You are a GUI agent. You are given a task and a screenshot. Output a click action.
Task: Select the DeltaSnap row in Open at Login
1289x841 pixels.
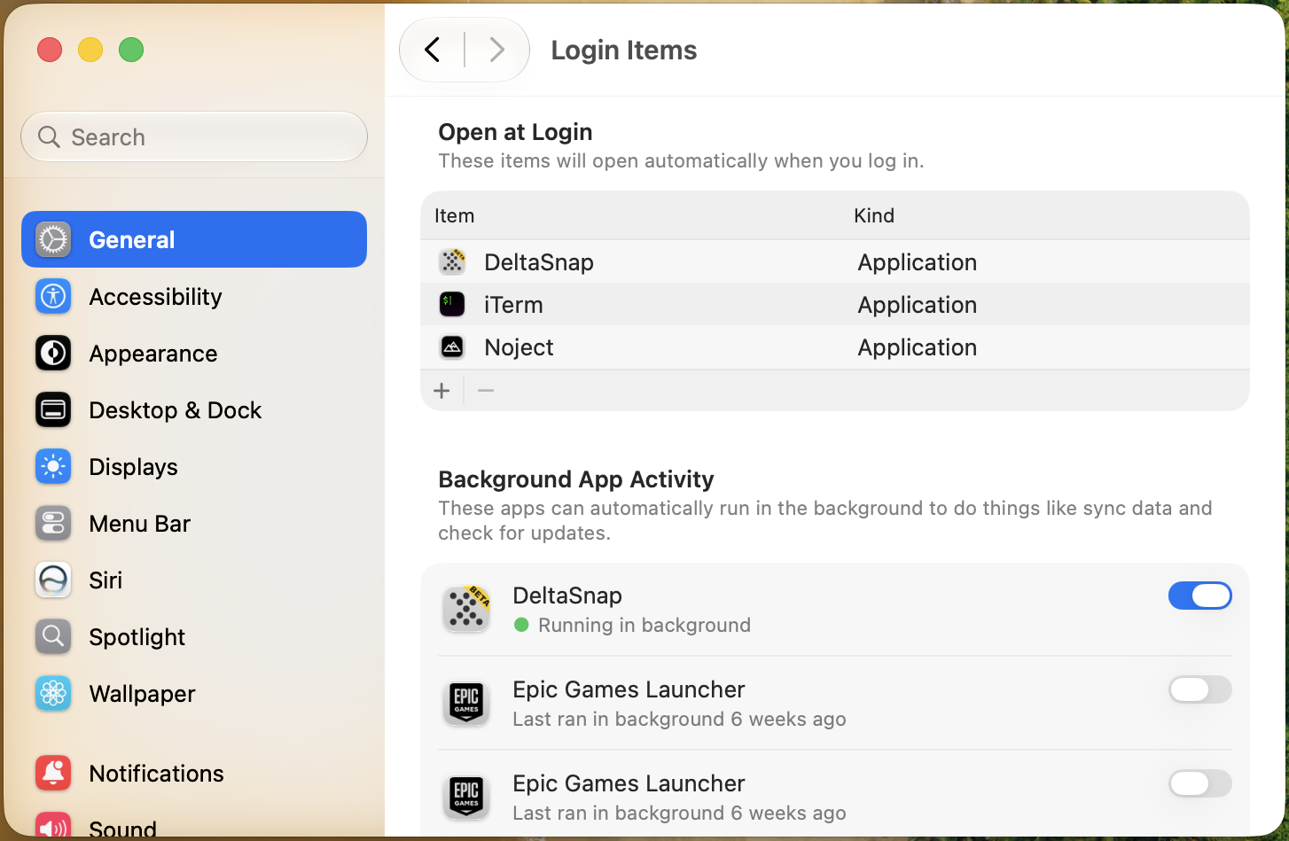835,261
